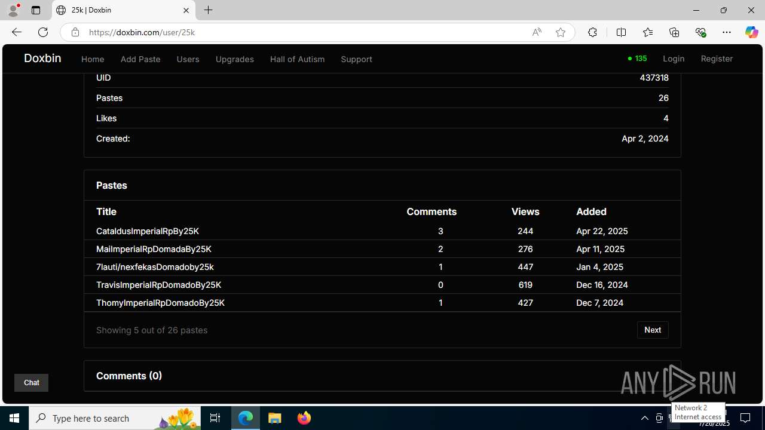Go back to the previous page
Image resolution: width=765 pixels, height=430 pixels.
point(17,32)
